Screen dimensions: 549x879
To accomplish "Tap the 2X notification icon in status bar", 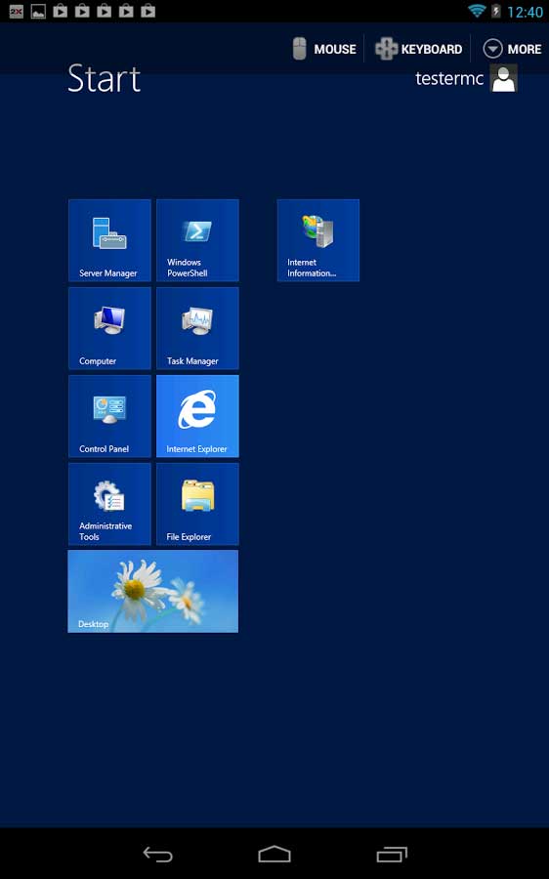I will 17,11.
